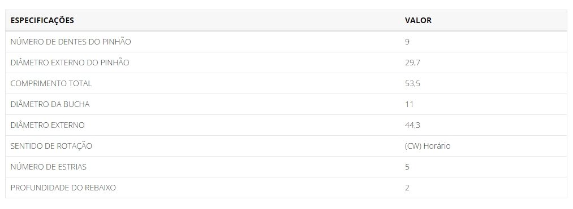This screenshot has width=573, height=209.
Task: Select the DIÂMETRO EXTERNO row label
Action: [x=48, y=125]
